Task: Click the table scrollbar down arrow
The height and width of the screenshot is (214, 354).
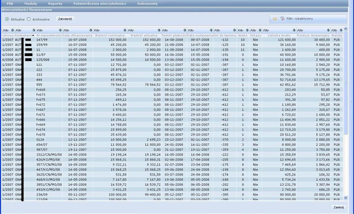Action: tap(345, 198)
